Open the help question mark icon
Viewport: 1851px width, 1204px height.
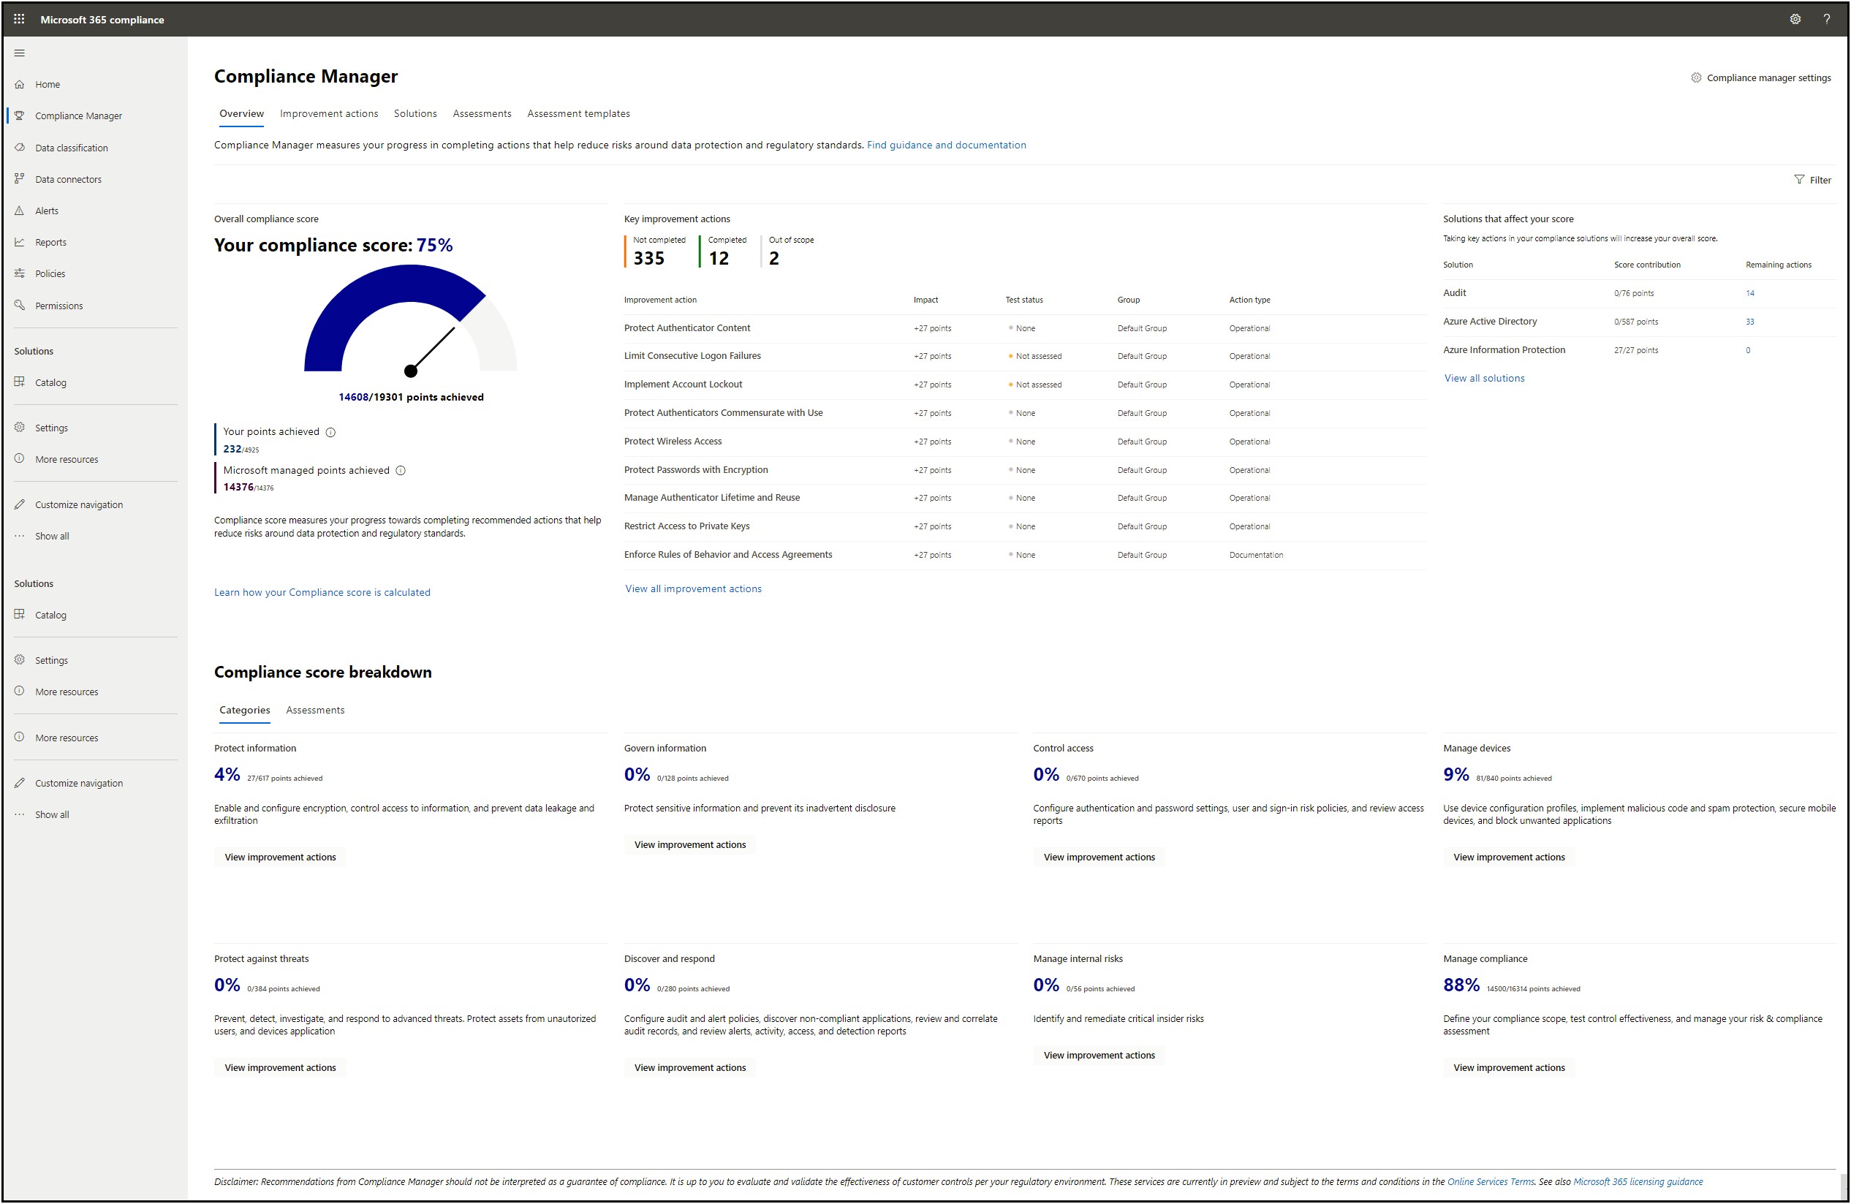[1826, 19]
